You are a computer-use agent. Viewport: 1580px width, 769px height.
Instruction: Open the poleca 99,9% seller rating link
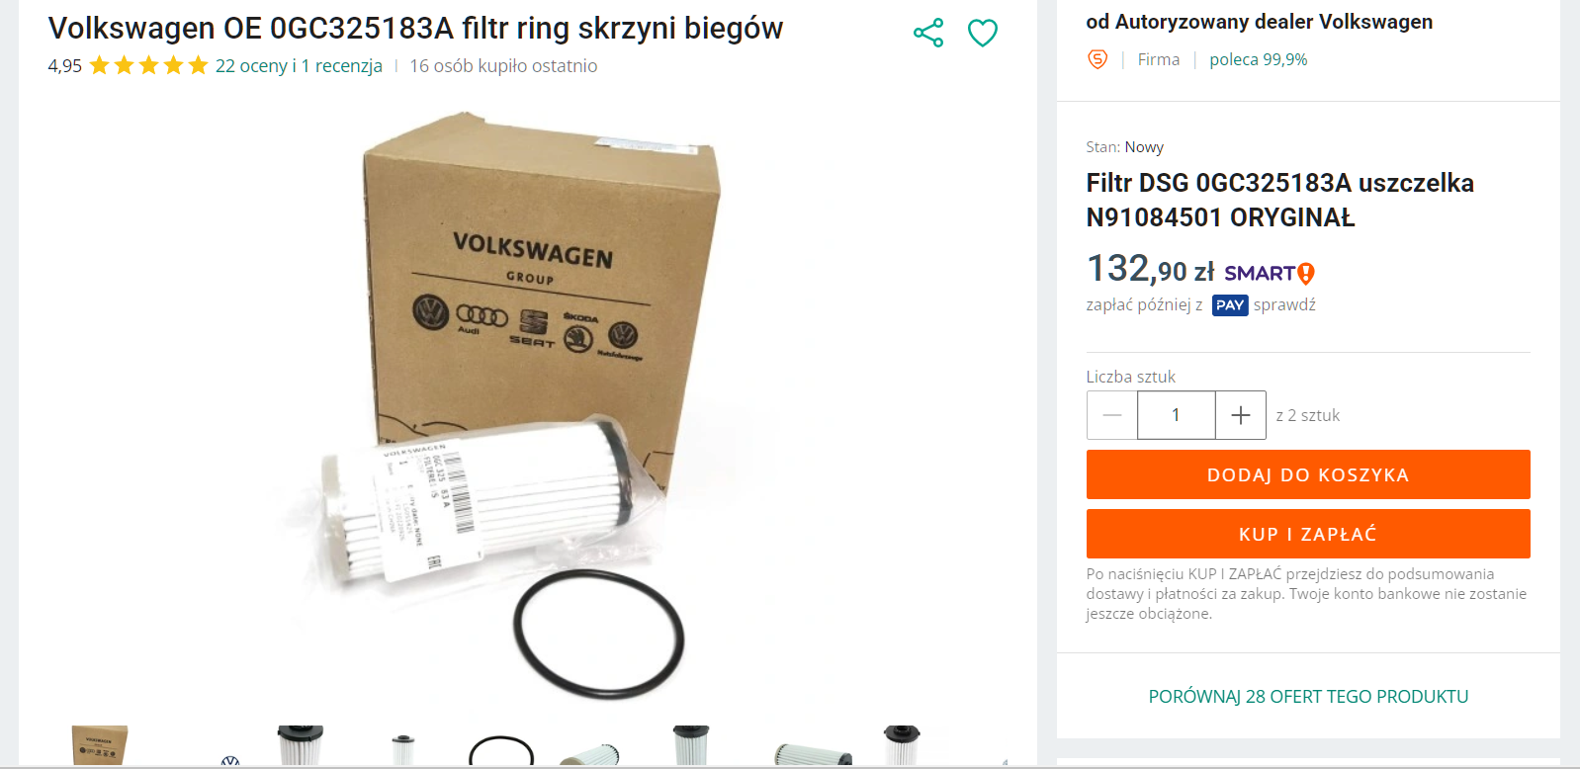(x=1259, y=59)
